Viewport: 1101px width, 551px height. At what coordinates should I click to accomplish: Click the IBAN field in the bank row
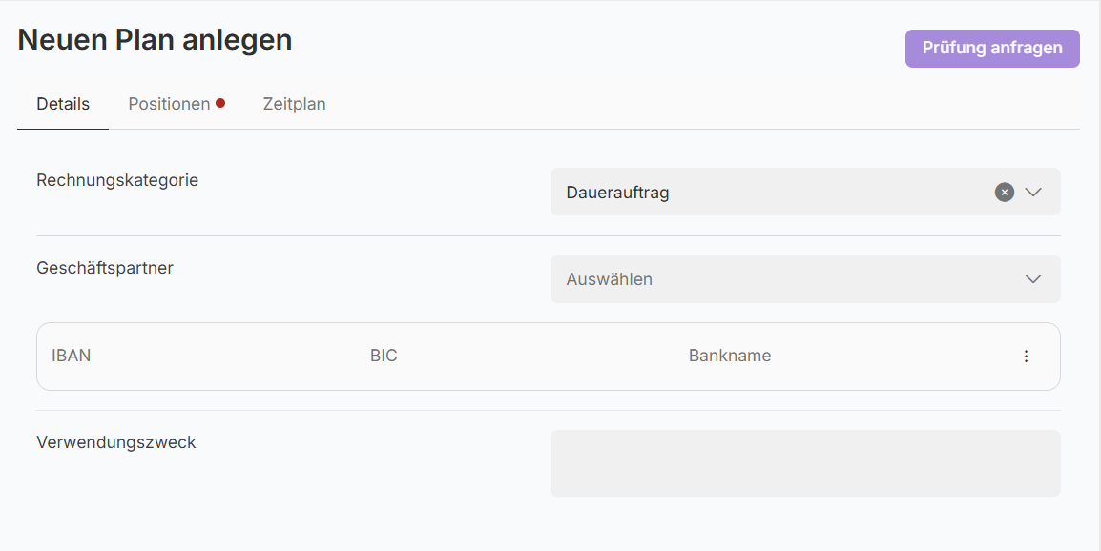(x=72, y=357)
